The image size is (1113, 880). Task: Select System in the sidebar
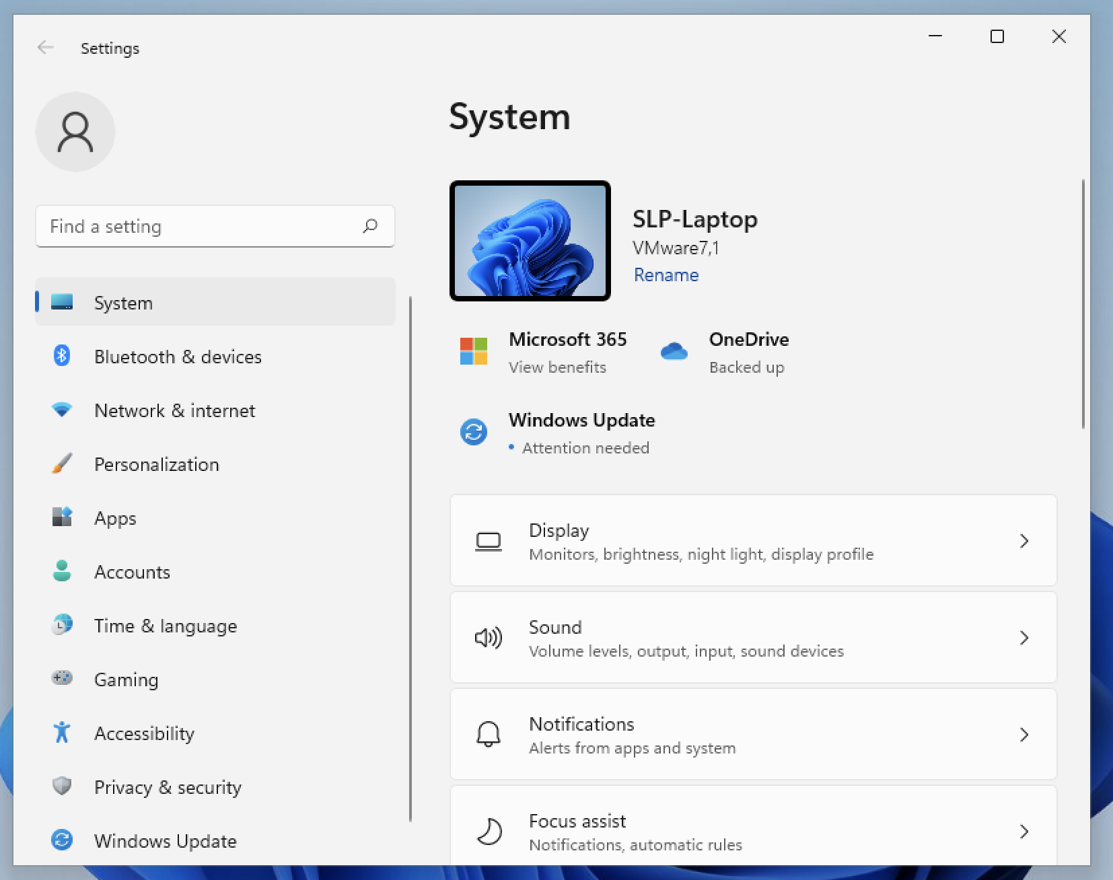point(215,301)
